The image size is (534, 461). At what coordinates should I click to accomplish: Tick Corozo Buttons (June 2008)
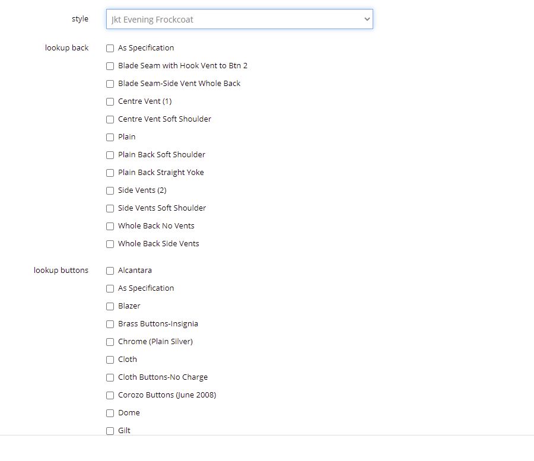[110, 395]
